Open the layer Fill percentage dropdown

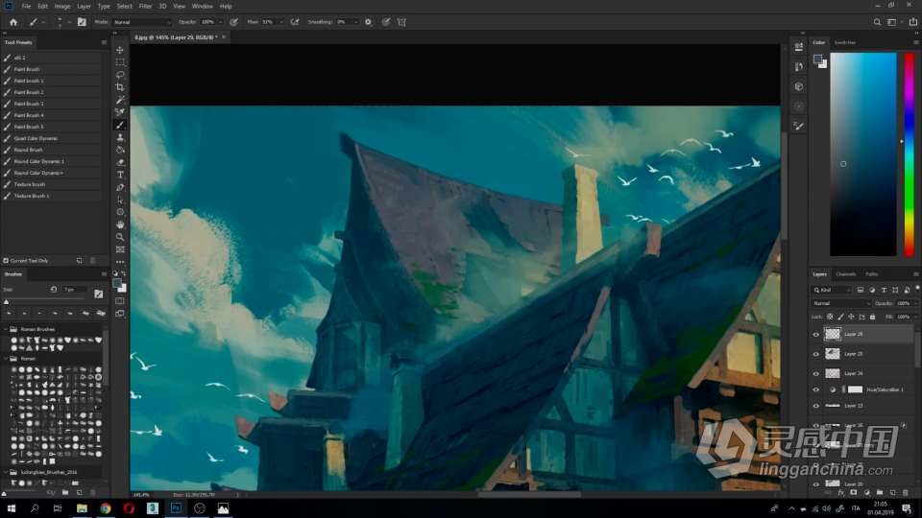[x=915, y=317]
